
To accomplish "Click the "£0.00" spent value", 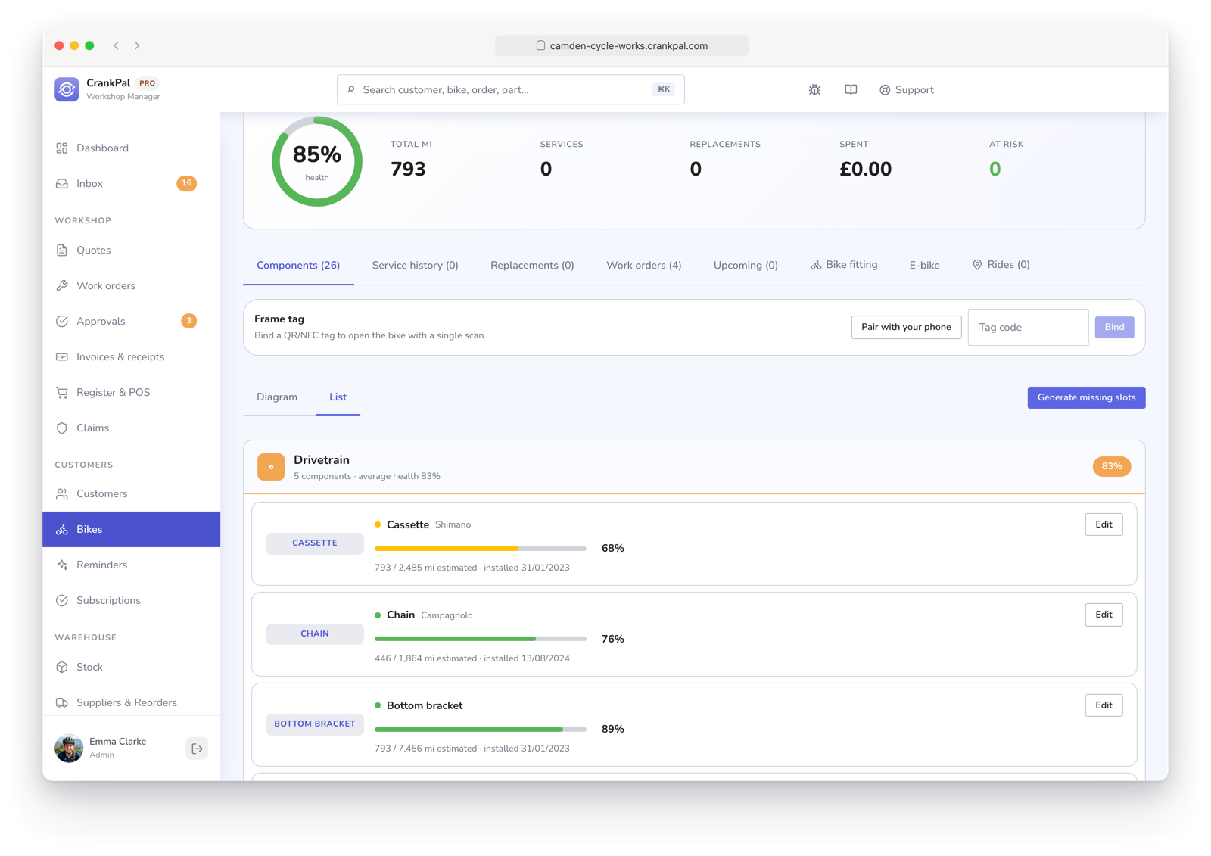I will click(x=865, y=169).
